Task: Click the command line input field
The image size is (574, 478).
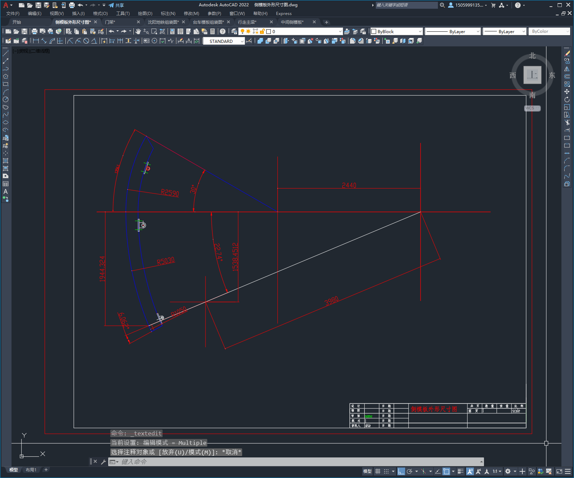Action: point(296,462)
